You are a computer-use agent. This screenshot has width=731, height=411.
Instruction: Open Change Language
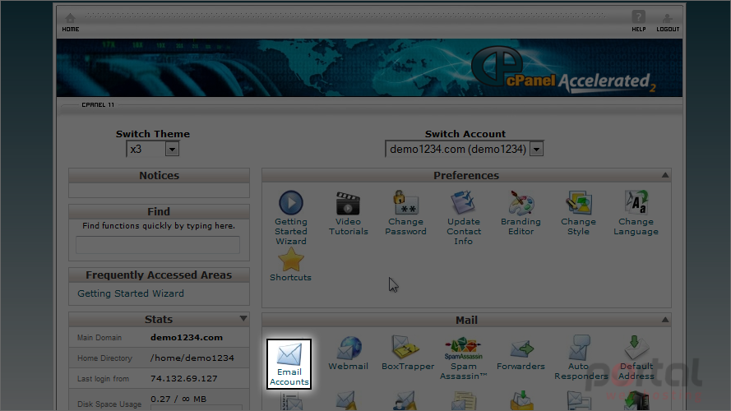tap(636, 213)
